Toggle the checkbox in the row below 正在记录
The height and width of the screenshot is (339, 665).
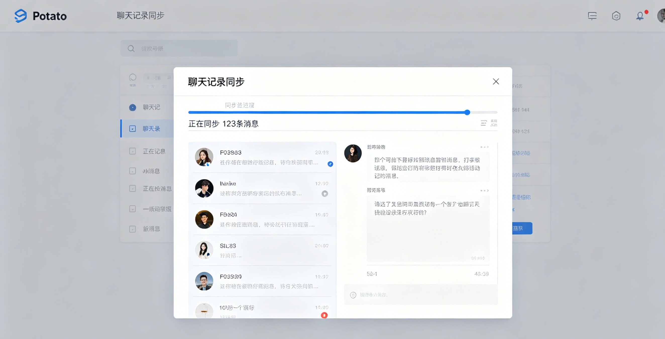click(132, 171)
